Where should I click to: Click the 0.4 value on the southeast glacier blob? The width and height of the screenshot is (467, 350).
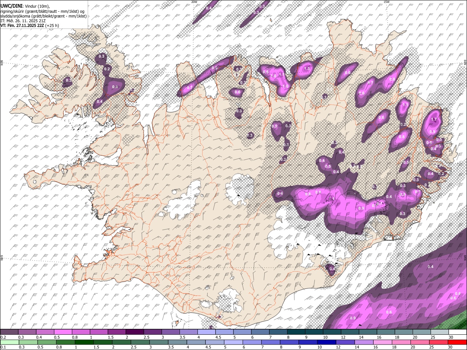pyautogui.click(x=332, y=269)
